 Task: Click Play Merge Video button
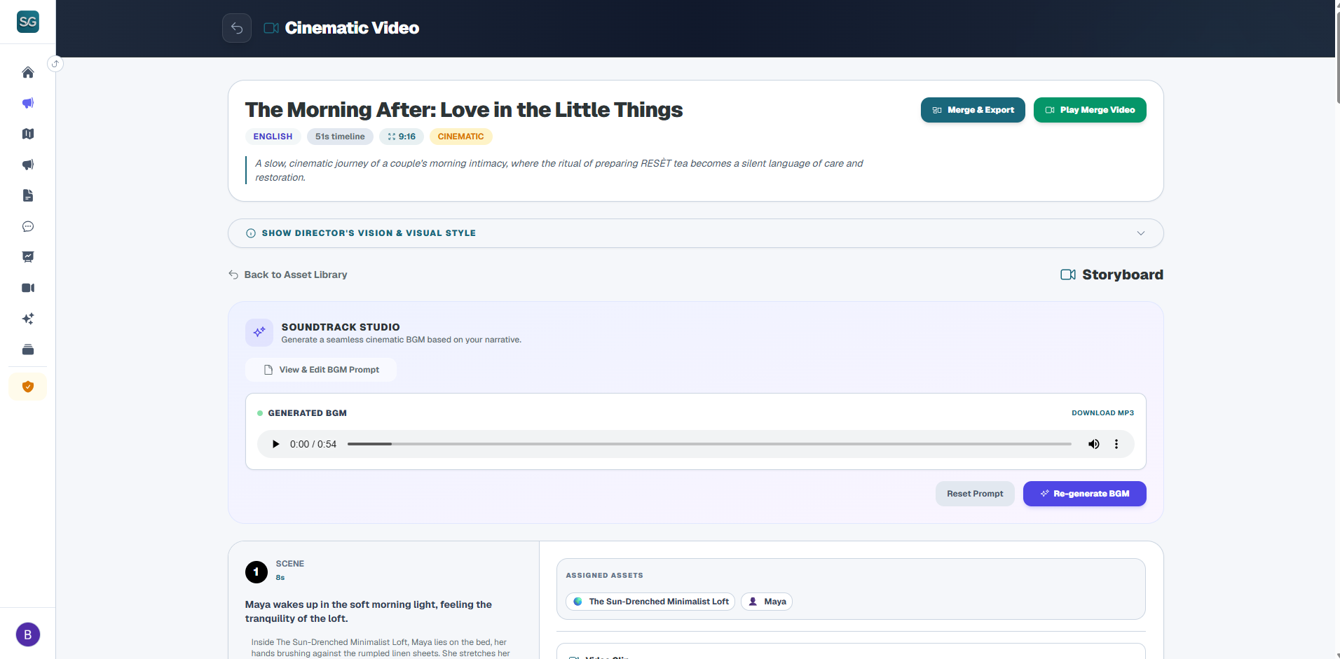tap(1090, 110)
